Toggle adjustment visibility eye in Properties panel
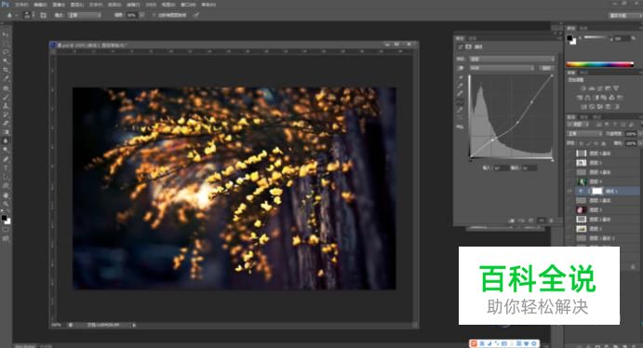Image resolution: width=643 pixels, height=348 pixels. tap(542, 221)
